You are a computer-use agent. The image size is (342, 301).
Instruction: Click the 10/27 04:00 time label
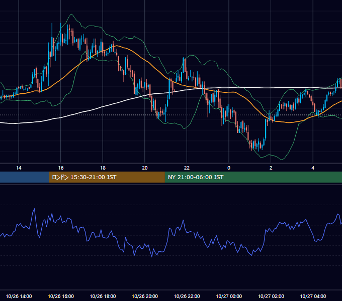[313, 296]
